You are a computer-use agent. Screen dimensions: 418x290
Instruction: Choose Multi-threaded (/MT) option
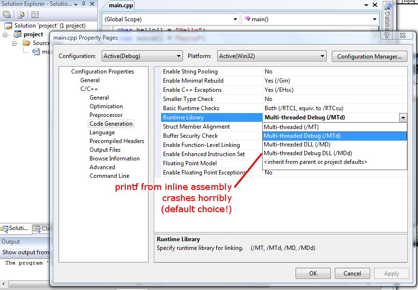pos(335,127)
